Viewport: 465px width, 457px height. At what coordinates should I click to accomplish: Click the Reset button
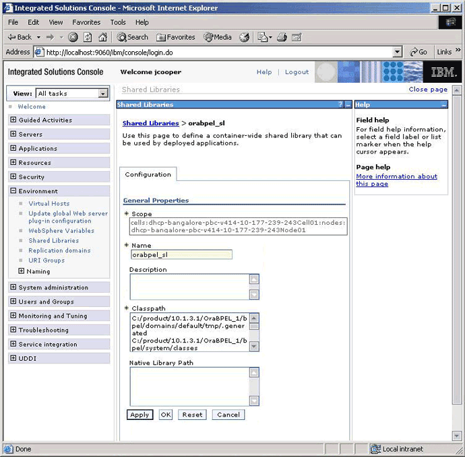point(192,415)
